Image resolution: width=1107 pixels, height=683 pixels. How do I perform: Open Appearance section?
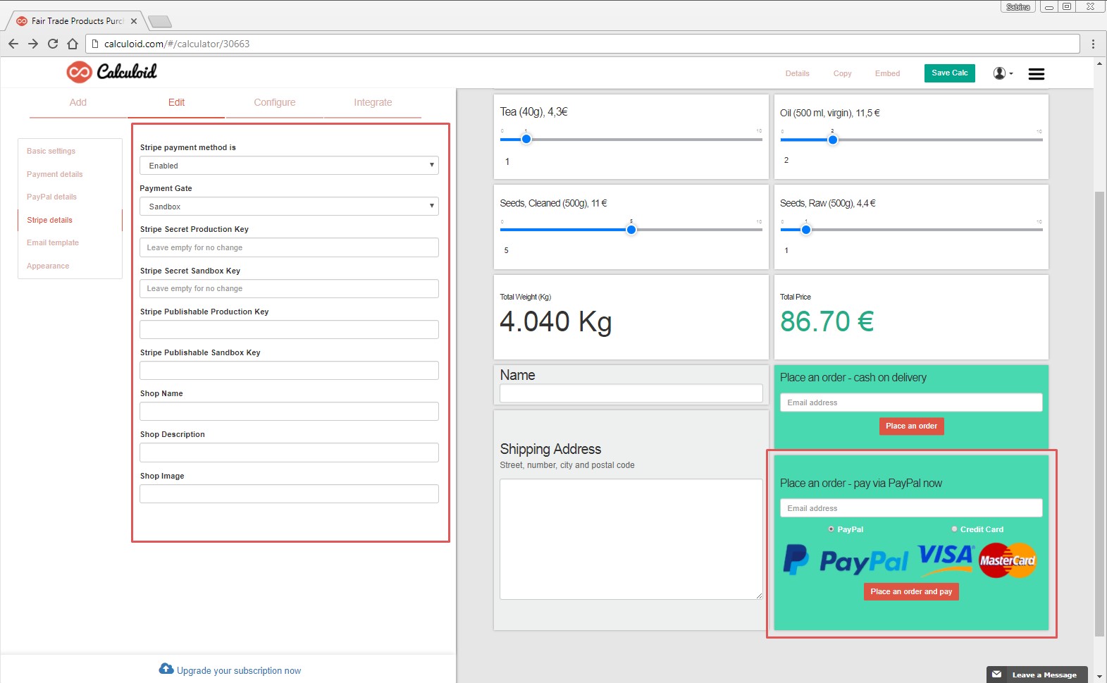pyautogui.click(x=48, y=266)
